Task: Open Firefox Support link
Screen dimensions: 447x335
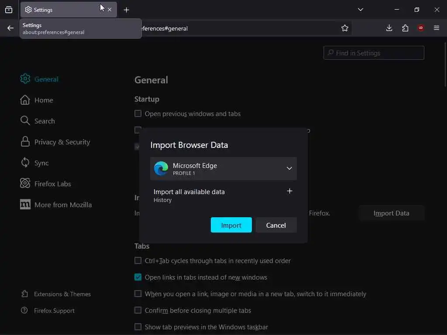Action: [54, 311]
